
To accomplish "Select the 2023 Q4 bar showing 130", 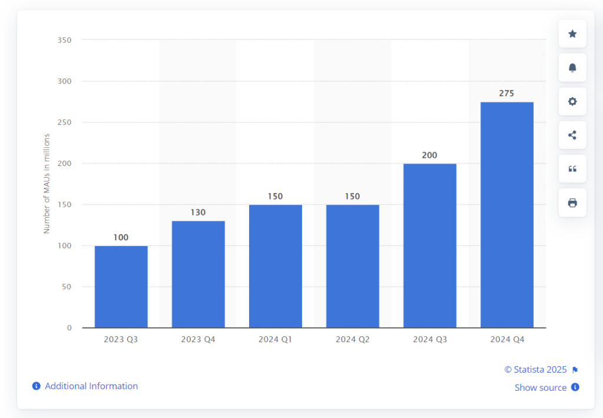I will click(x=198, y=274).
